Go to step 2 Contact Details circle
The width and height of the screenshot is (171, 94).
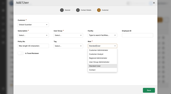tap(78, 10)
